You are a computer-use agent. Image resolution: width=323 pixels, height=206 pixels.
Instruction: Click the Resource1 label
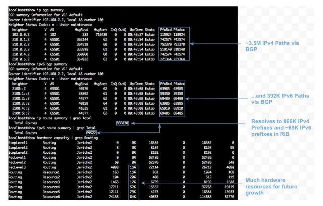(51, 172)
